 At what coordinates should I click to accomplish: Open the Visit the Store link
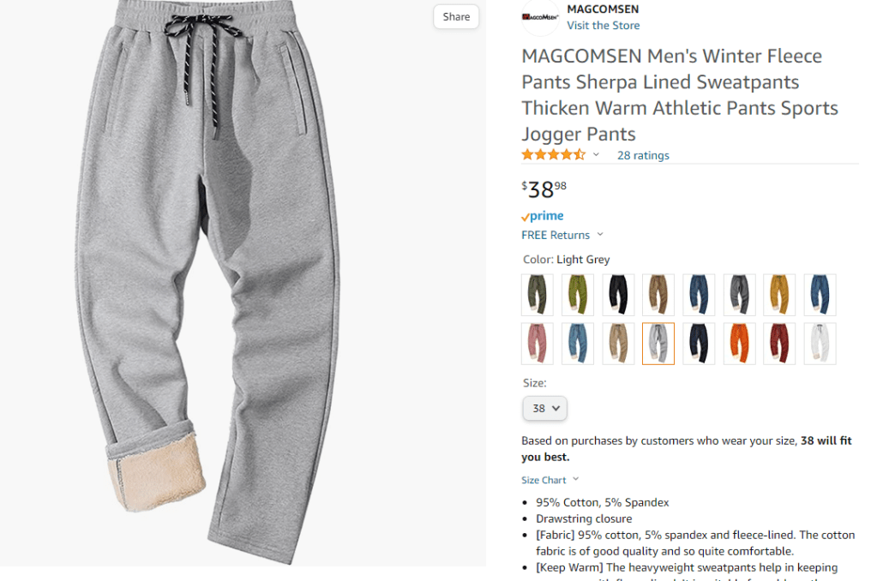pos(603,25)
